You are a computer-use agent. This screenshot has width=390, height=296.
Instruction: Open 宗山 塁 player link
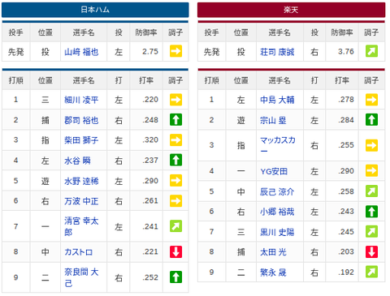[x=273, y=120]
